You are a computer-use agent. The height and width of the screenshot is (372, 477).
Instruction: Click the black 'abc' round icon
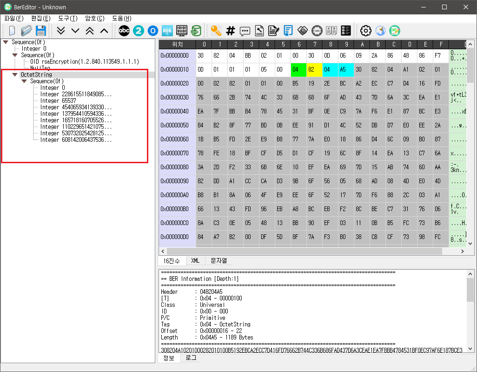pyautogui.click(x=124, y=31)
